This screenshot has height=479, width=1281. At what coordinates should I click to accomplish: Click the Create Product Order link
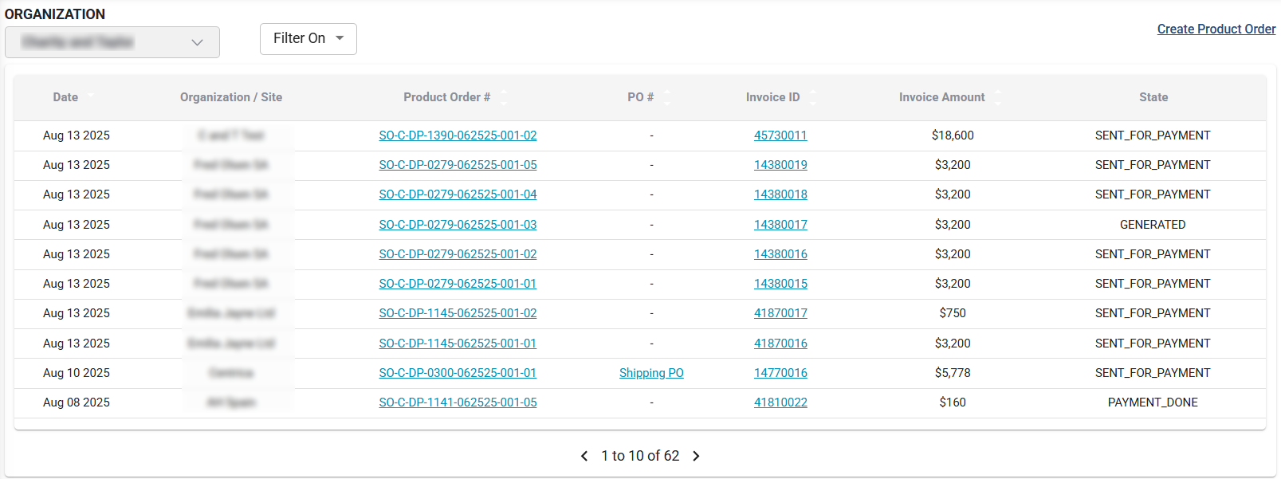click(1216, 29)
